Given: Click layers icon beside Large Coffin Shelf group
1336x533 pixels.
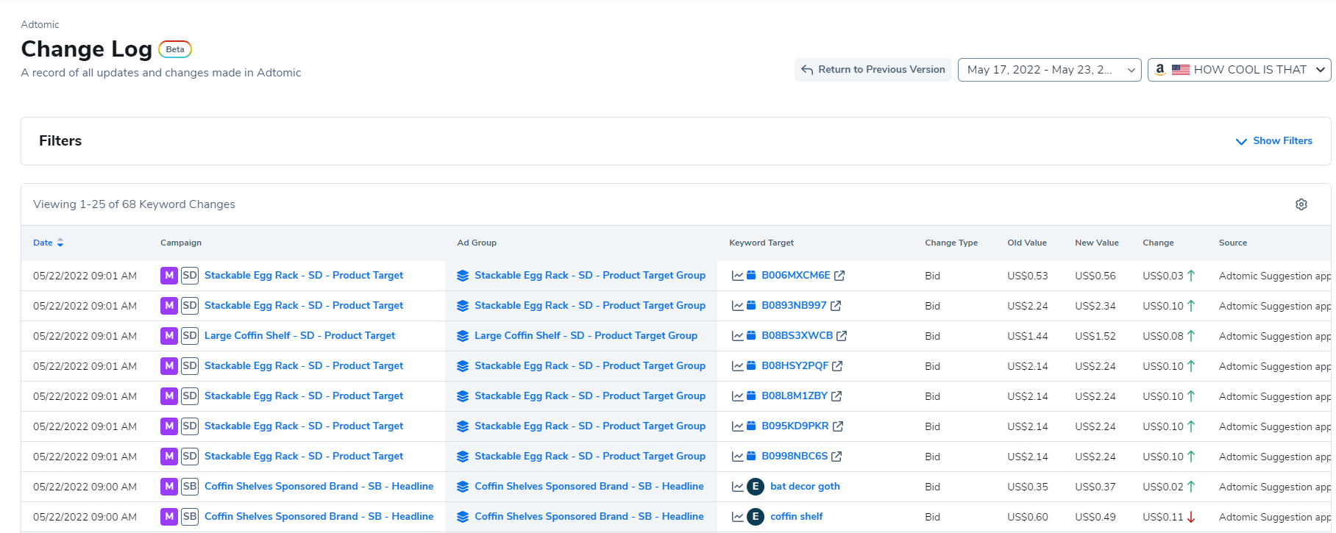Looking at the screenshot, I should 463,336.
